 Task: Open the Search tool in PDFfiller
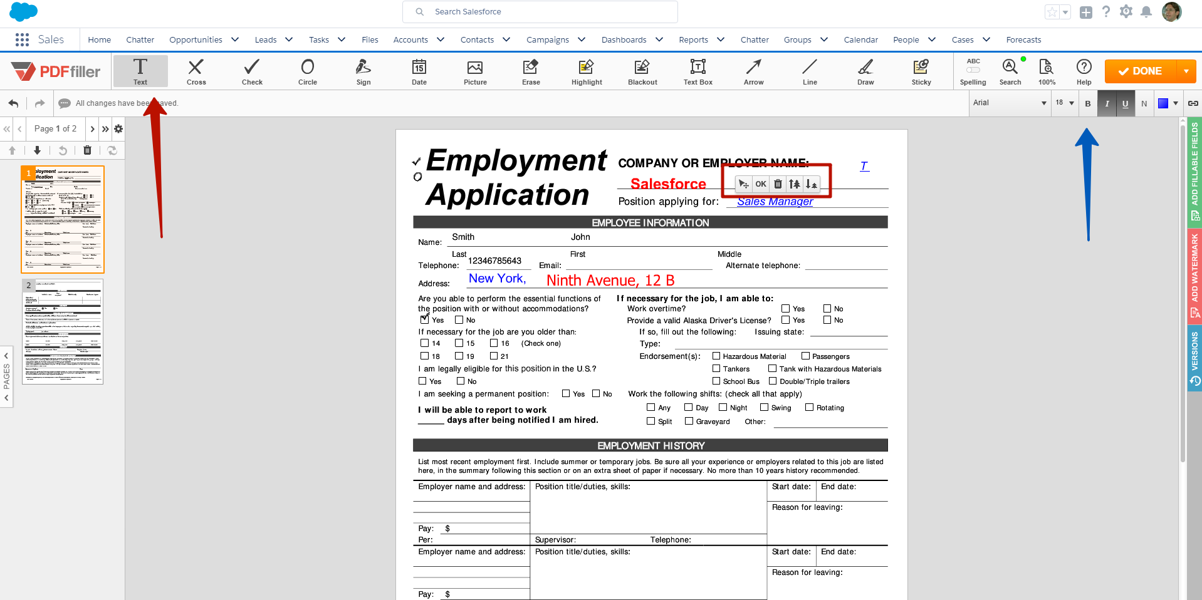1010,71
